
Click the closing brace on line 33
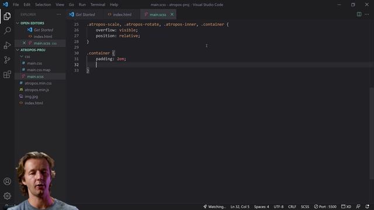88,70
